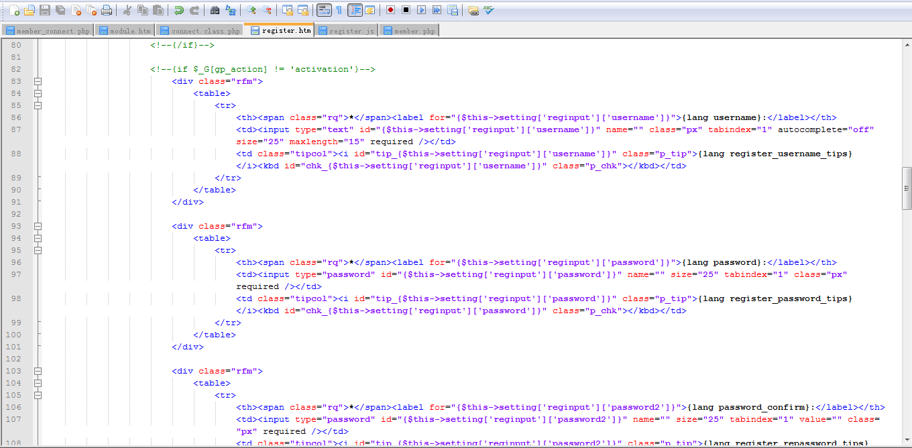This screenshot has height=448, width=912.
Task: Cut selection using the scissors icon
Action: (x=126, y=10)
